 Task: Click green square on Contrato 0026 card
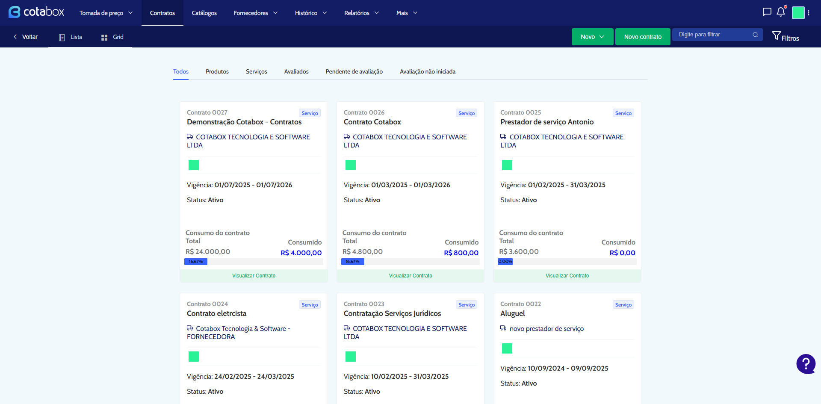pyautogui.click(x=351, y=165)
